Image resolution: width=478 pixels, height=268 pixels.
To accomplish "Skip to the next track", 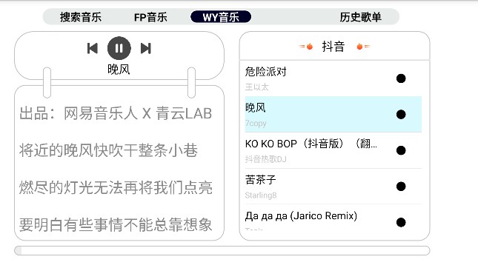I will [x=146, y=48].
